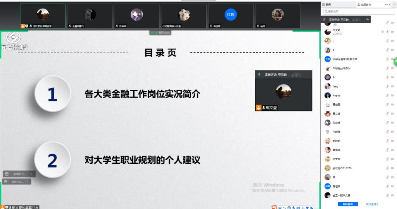The height and width of the screenshot is (209, 397).
Task: Click the emoji icon in the upper chat bubble
Action: pos(7,174)
